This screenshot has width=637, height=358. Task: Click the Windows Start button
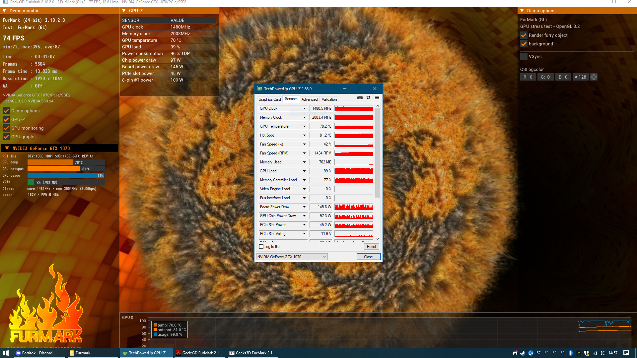(x=6, y=353)
